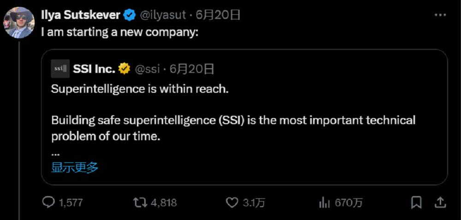Click the reply comment icon

[48, 202]
